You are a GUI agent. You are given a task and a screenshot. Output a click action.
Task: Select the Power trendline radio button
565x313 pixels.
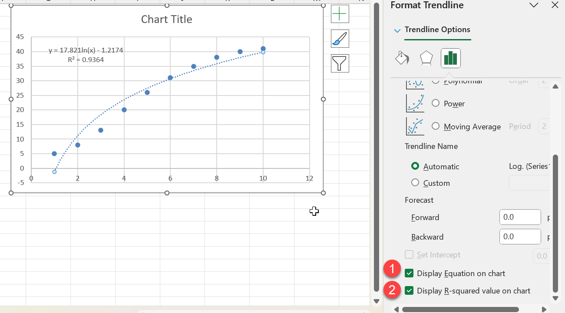436,103
